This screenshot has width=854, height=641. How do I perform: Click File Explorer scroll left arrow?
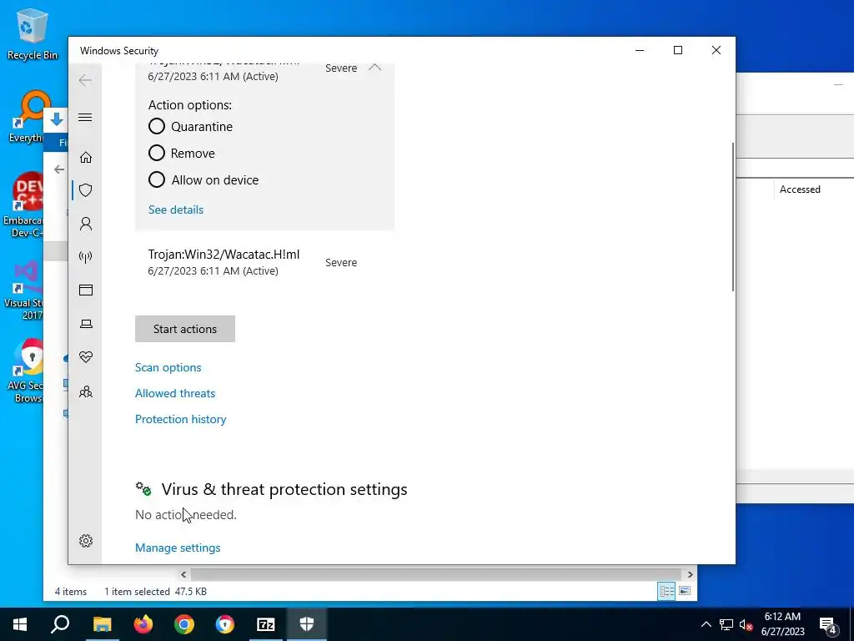pyautogui.click(x=183, y=574)
